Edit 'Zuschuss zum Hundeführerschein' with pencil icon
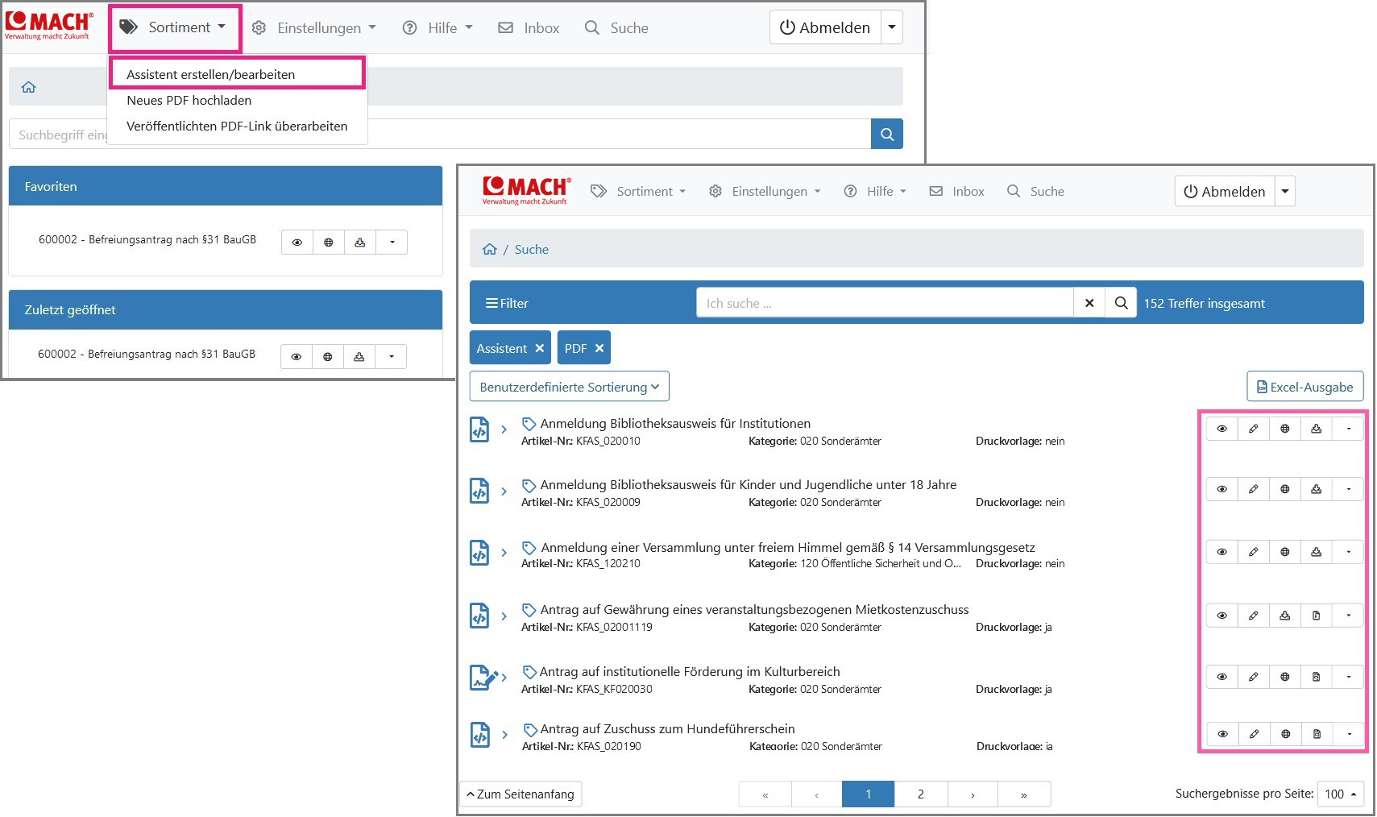Viewport: 1377px width, 817px height. click(x=1255, y=734)
